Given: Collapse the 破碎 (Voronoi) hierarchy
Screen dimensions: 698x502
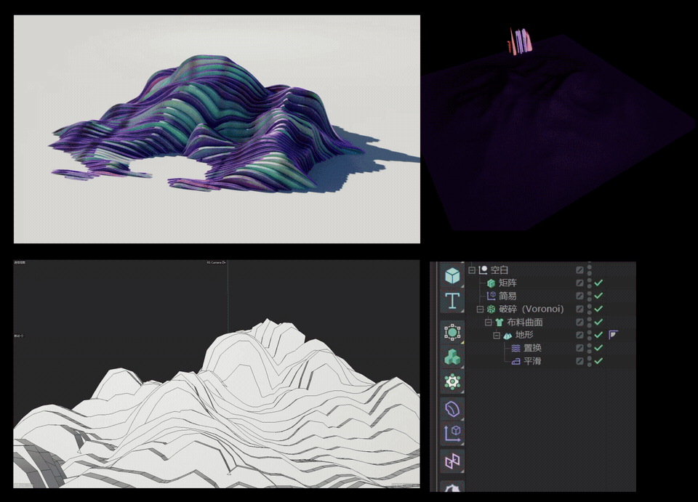Looking at the screenshot, I should tap(481, 309).
